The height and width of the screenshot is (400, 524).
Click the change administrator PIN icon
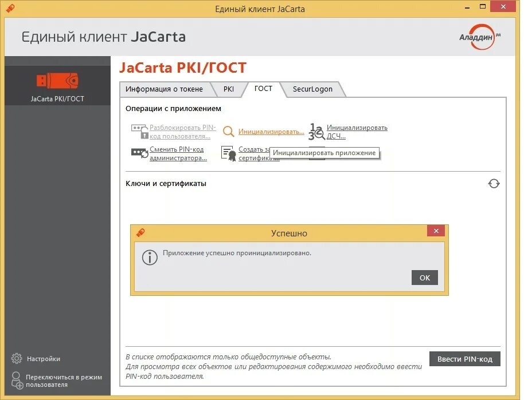[139, 153]
